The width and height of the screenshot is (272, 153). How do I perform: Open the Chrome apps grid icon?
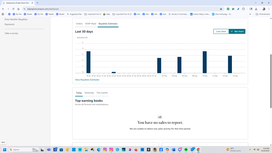click(3, 14)
